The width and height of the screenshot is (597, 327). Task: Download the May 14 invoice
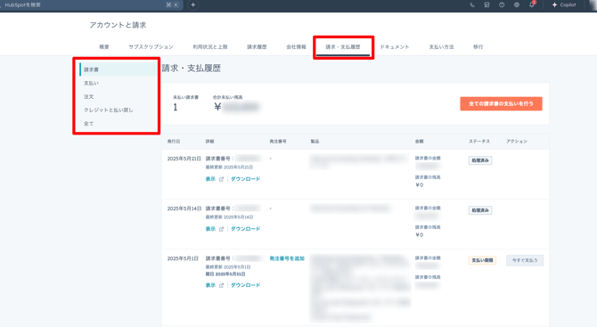pyautogui.click(x=246, y=229)
